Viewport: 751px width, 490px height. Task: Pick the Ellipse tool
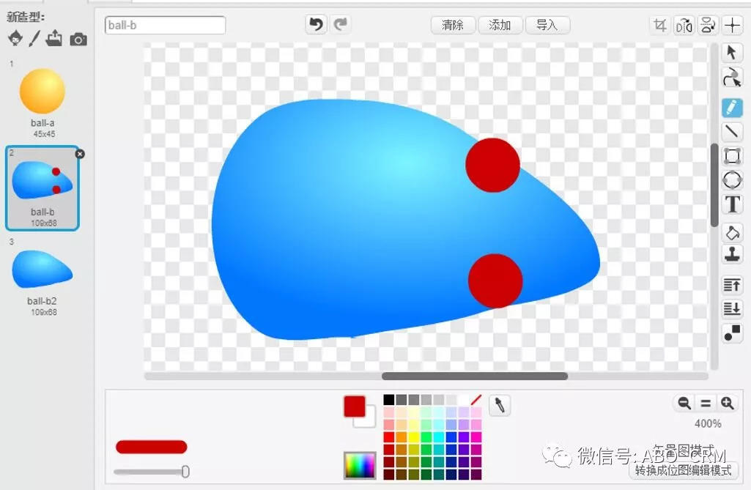tap(732, 180)
